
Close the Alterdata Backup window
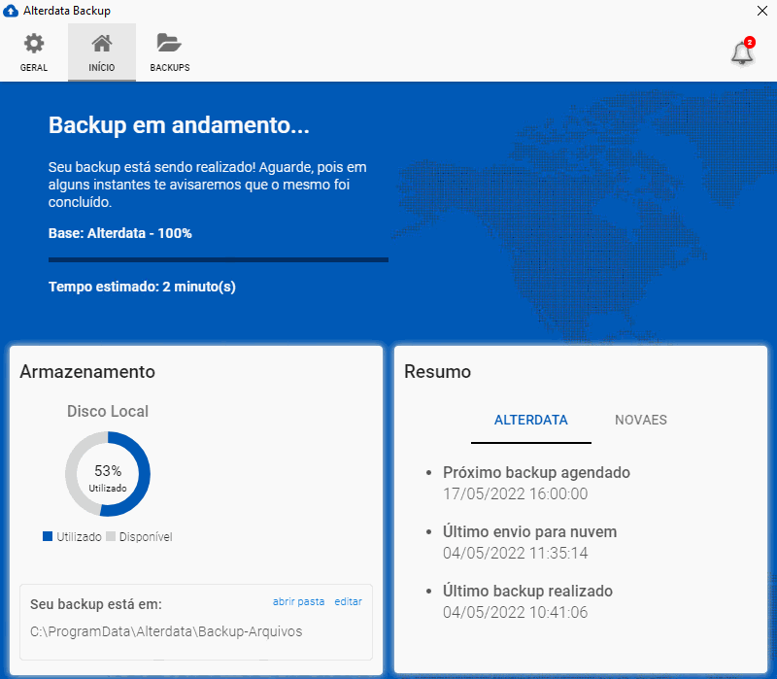click(762, 11)
